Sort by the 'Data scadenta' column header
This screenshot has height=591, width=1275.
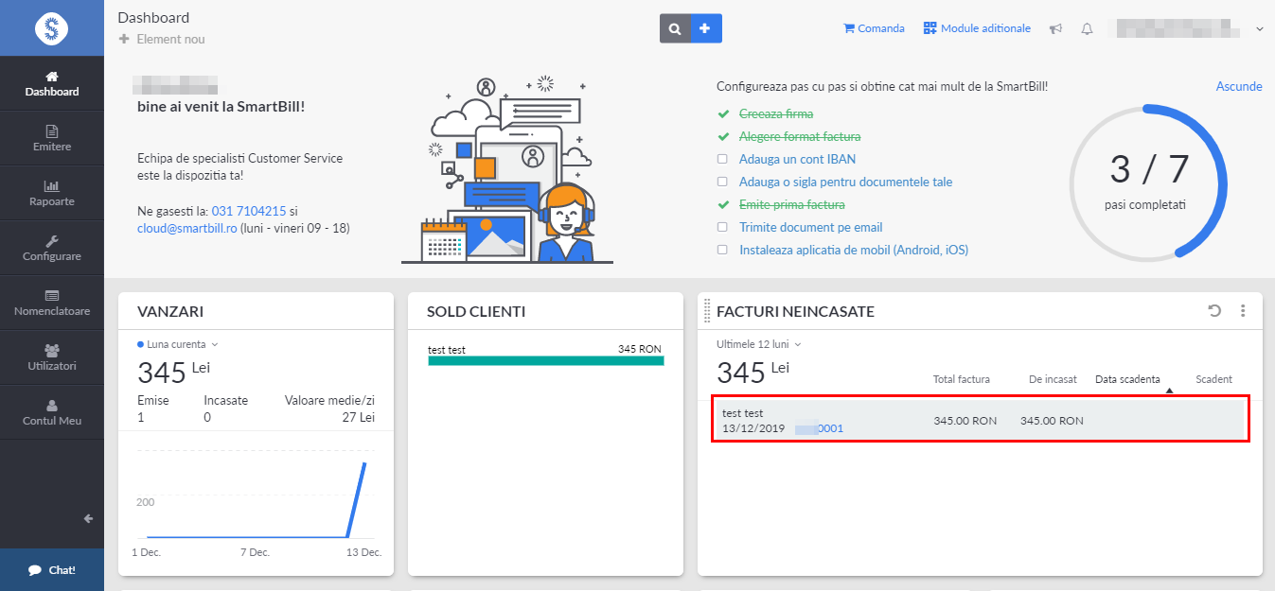coord(1127,379)
